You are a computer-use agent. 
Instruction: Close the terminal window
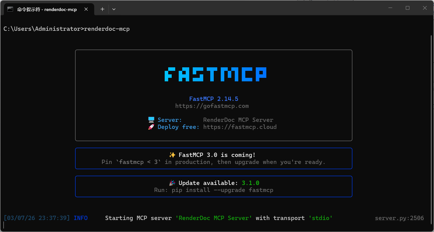coord(425,8)
